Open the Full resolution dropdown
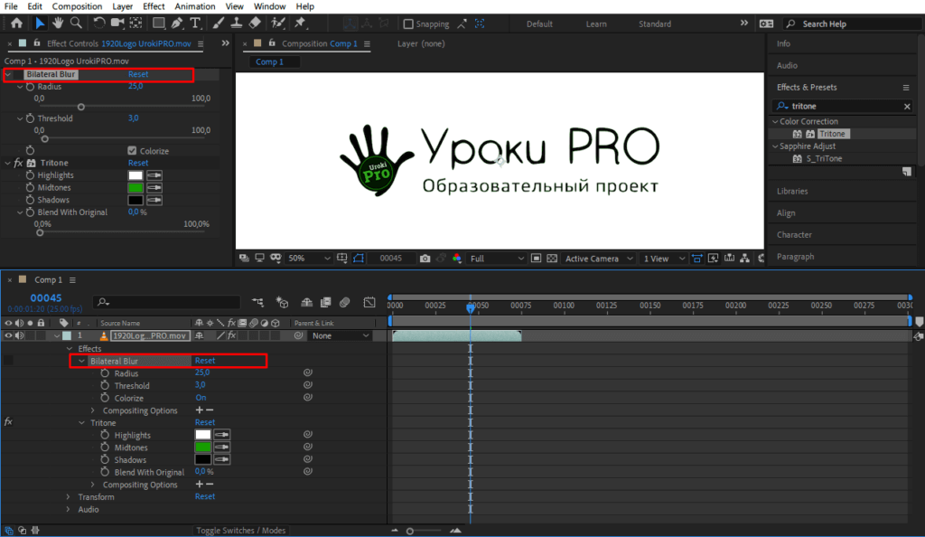 click(x=496, y=259)
